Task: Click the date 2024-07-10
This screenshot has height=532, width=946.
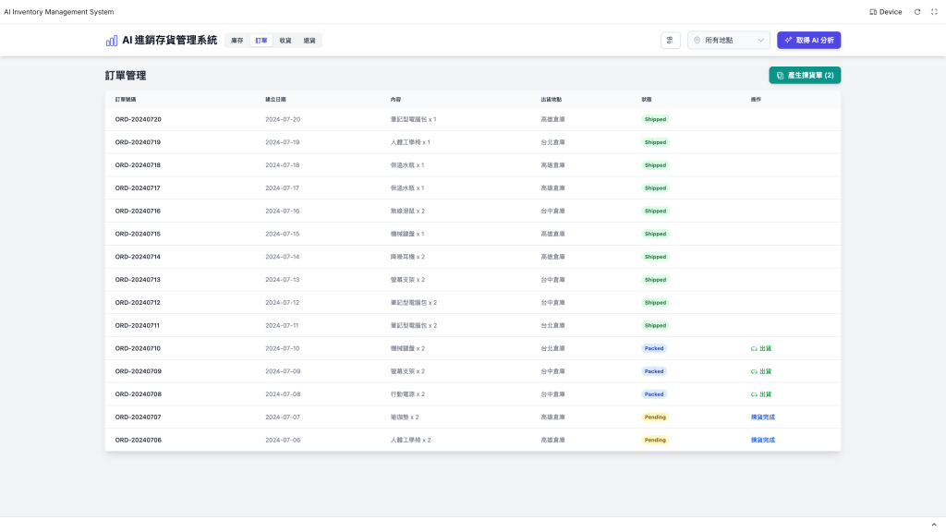Action: [x=283, y=348]
